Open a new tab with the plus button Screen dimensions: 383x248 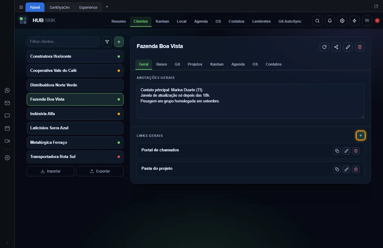point(107,7)
